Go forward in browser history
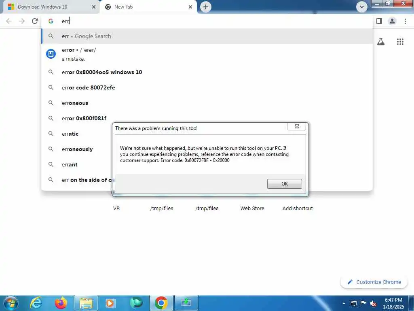414x311 pixels. coord(22,21)
